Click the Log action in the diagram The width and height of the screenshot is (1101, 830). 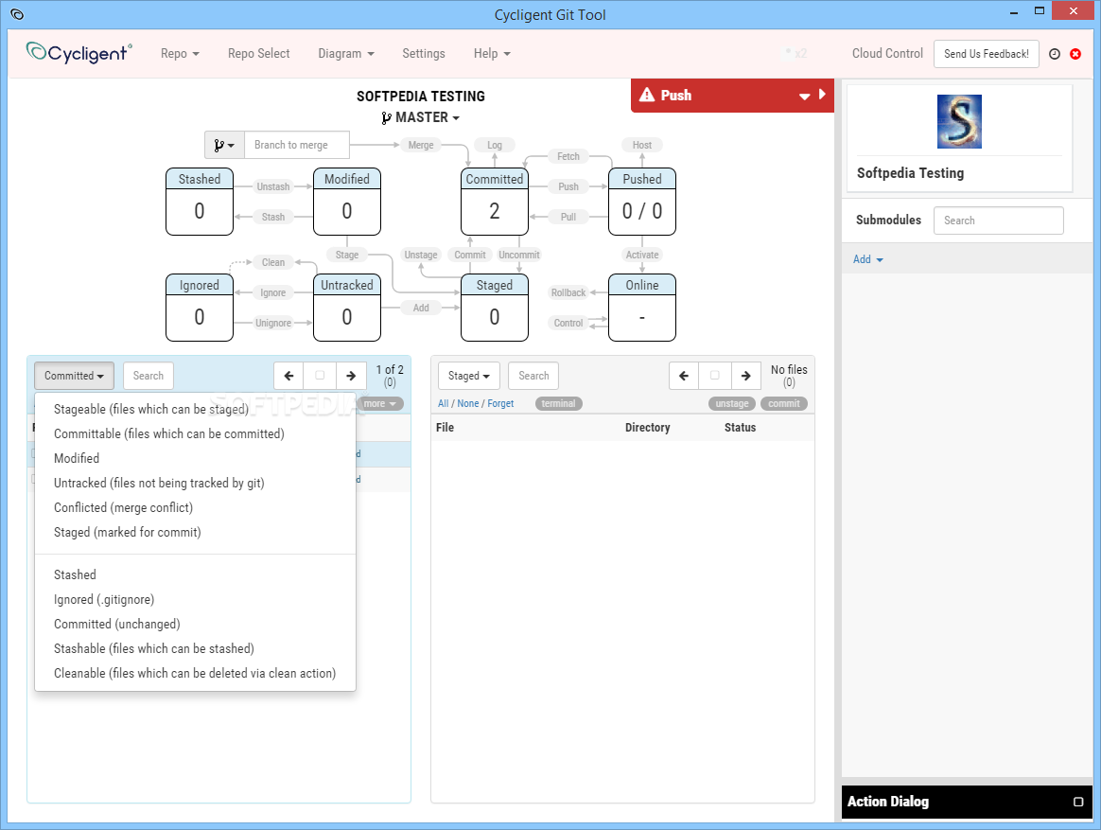pyautogui.click(x=495, y=145)
